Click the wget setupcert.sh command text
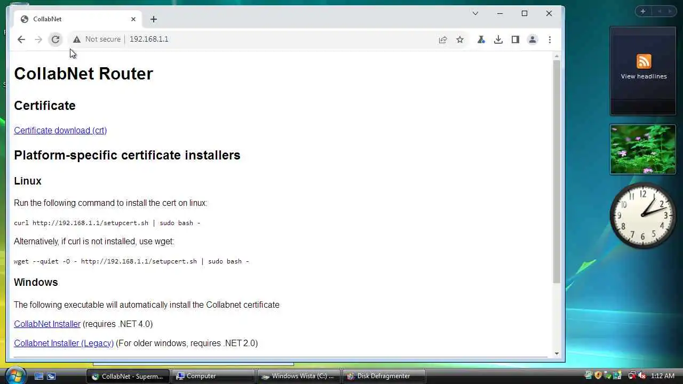Viewport: 683px width, 384px height. 131,261
